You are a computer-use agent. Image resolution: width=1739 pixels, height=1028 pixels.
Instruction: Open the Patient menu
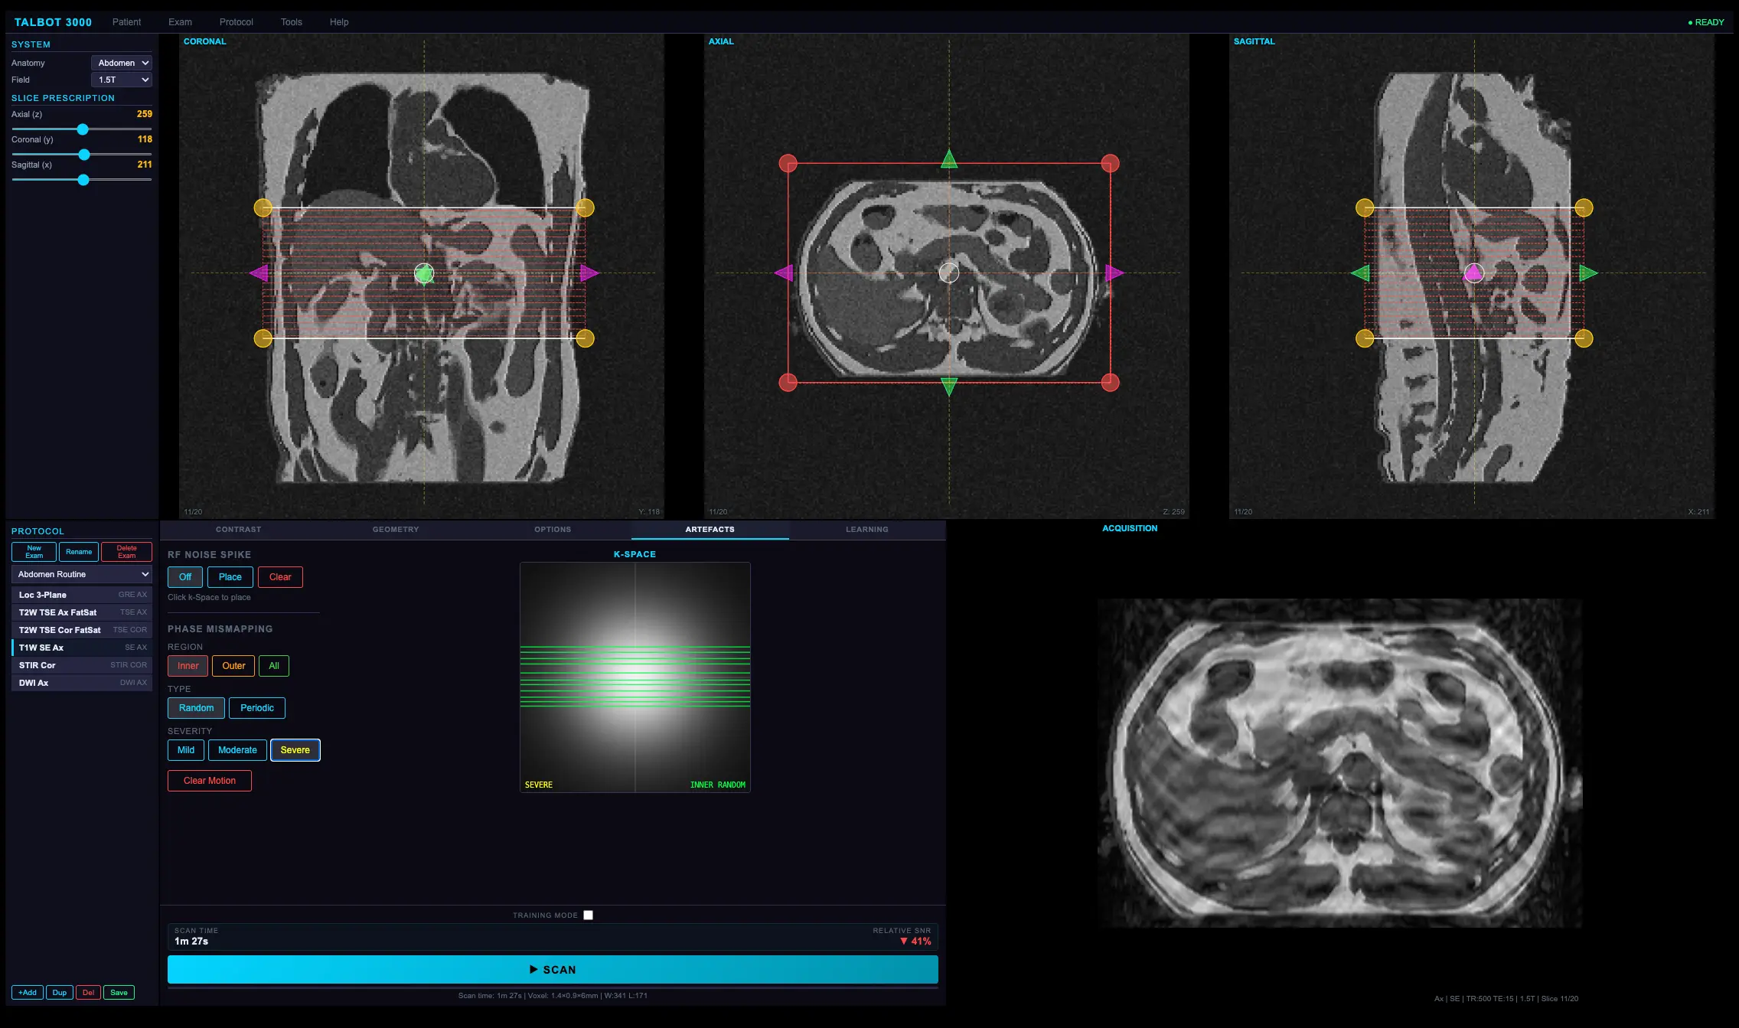pyautogui.click(x=126, y=22)
